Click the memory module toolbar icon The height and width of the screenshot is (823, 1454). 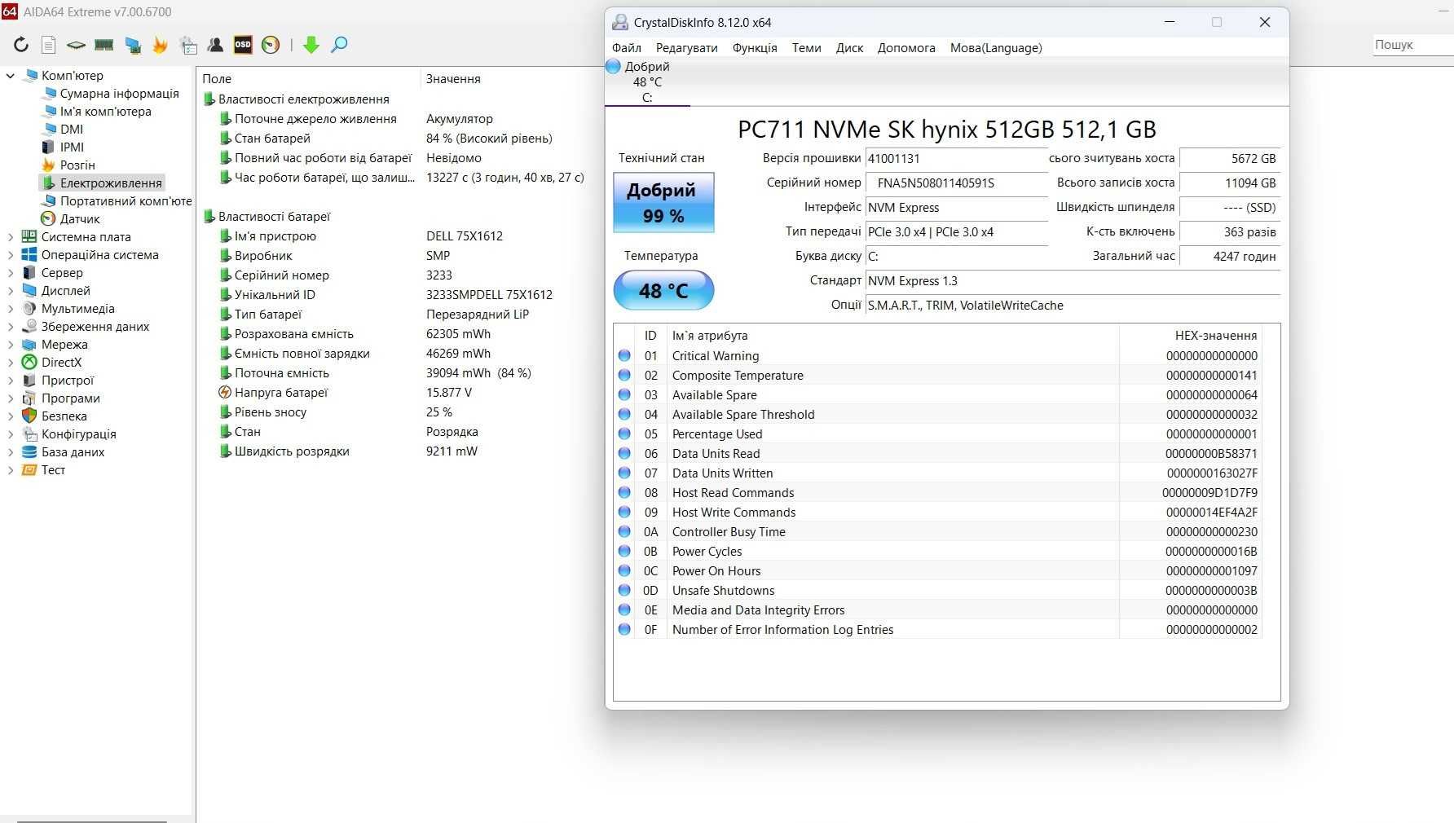[x=104, y=45]
